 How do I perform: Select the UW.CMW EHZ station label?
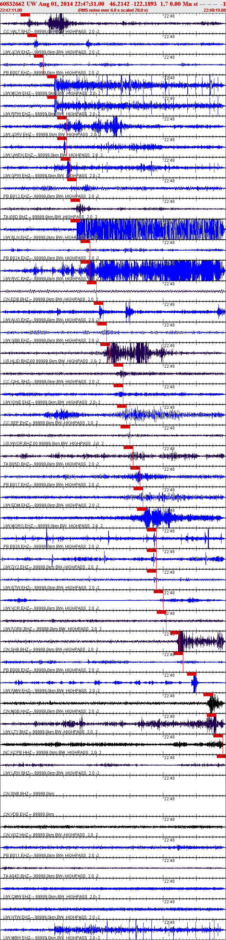(x=52, y=897)
